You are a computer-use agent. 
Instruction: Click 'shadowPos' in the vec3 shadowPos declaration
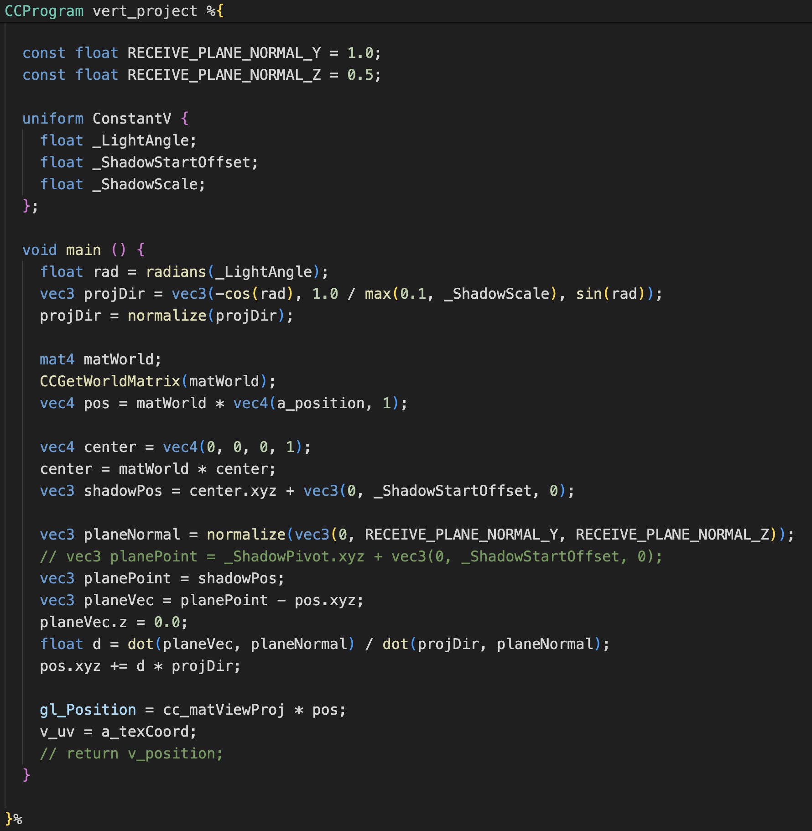pyautogui.click(x=123, y=491)
